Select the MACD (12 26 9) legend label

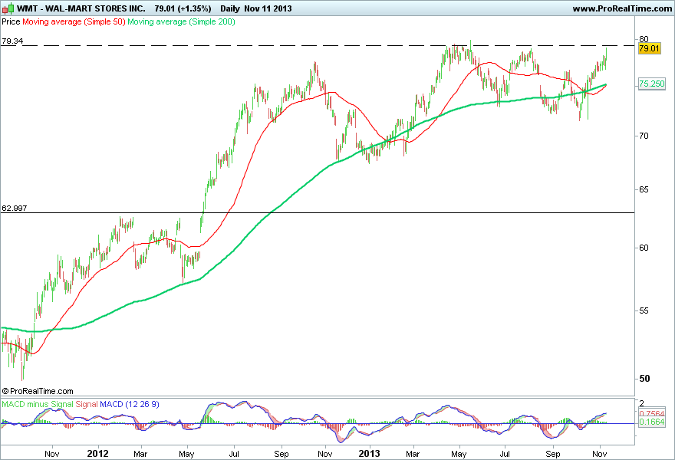point(130,404)
